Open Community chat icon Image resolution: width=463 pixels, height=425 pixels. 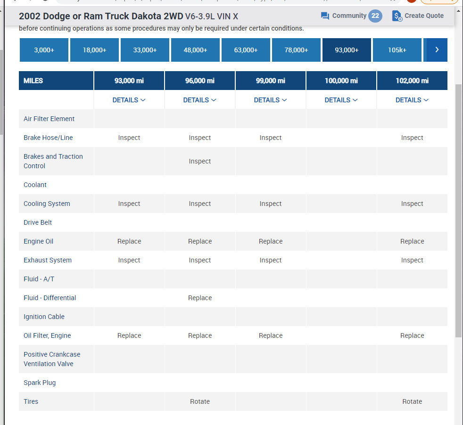point(325,16)
